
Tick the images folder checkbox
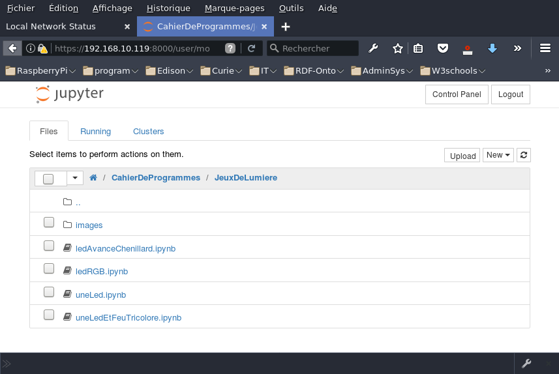49,222
